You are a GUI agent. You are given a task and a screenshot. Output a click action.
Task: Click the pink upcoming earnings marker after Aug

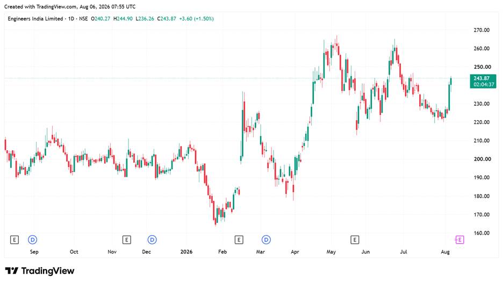[459, 239]
